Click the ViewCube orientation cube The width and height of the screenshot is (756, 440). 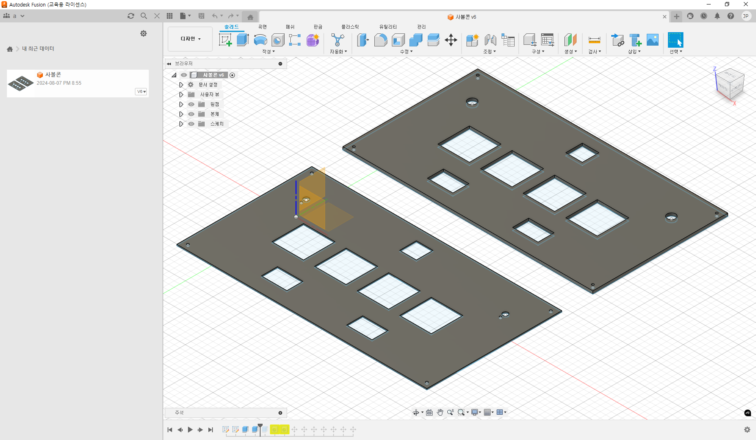pyautogui.click(x=730, y=84)
